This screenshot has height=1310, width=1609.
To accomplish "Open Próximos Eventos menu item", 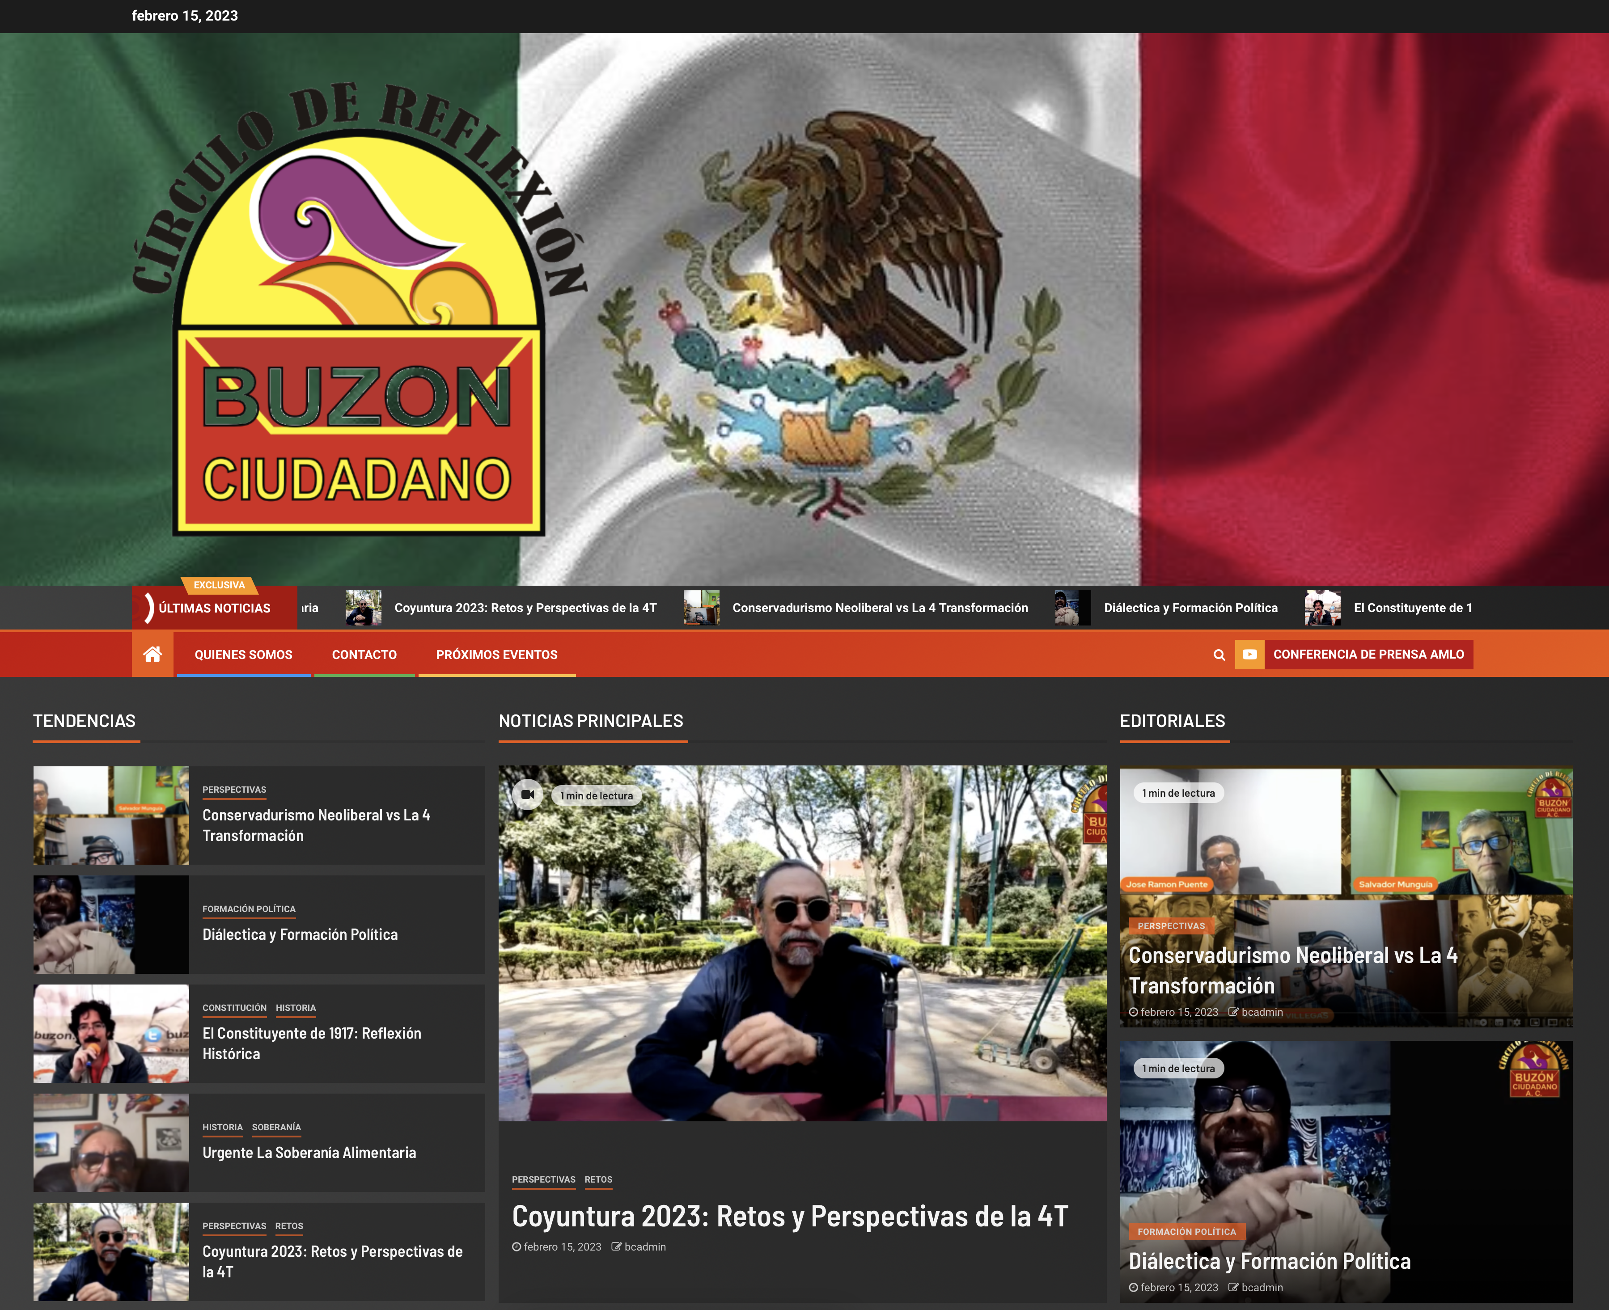I will coord(496,654).
